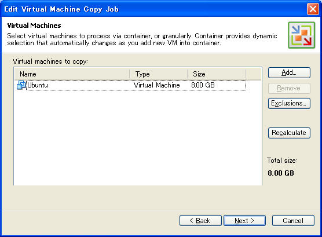Click the dialog title bar text
The height and width of the screenshot is (237, 322).
61,9
